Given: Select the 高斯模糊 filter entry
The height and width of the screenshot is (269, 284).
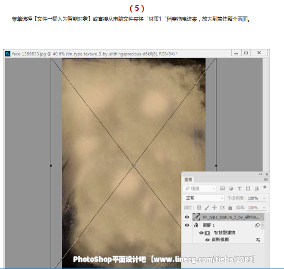Looking at the screenshot, I should click(x=220, y=240).
